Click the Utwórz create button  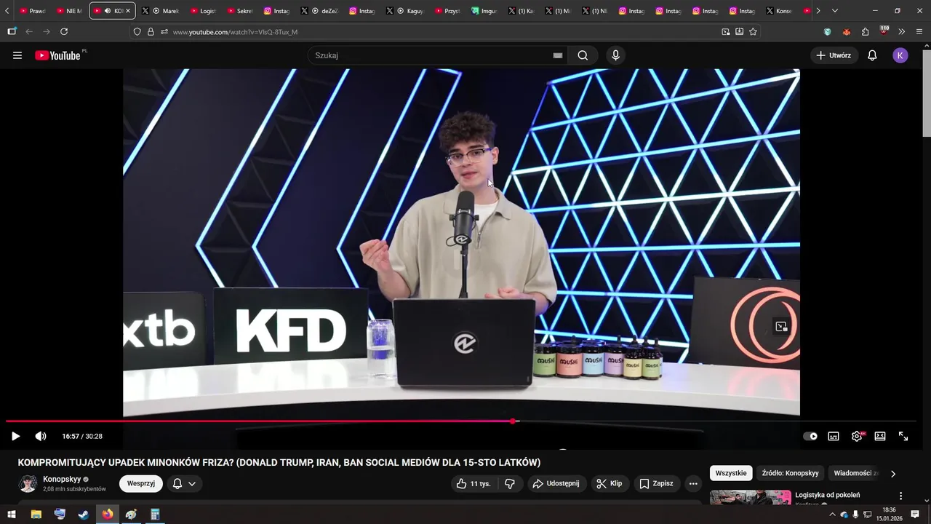(x=834, y=55)
